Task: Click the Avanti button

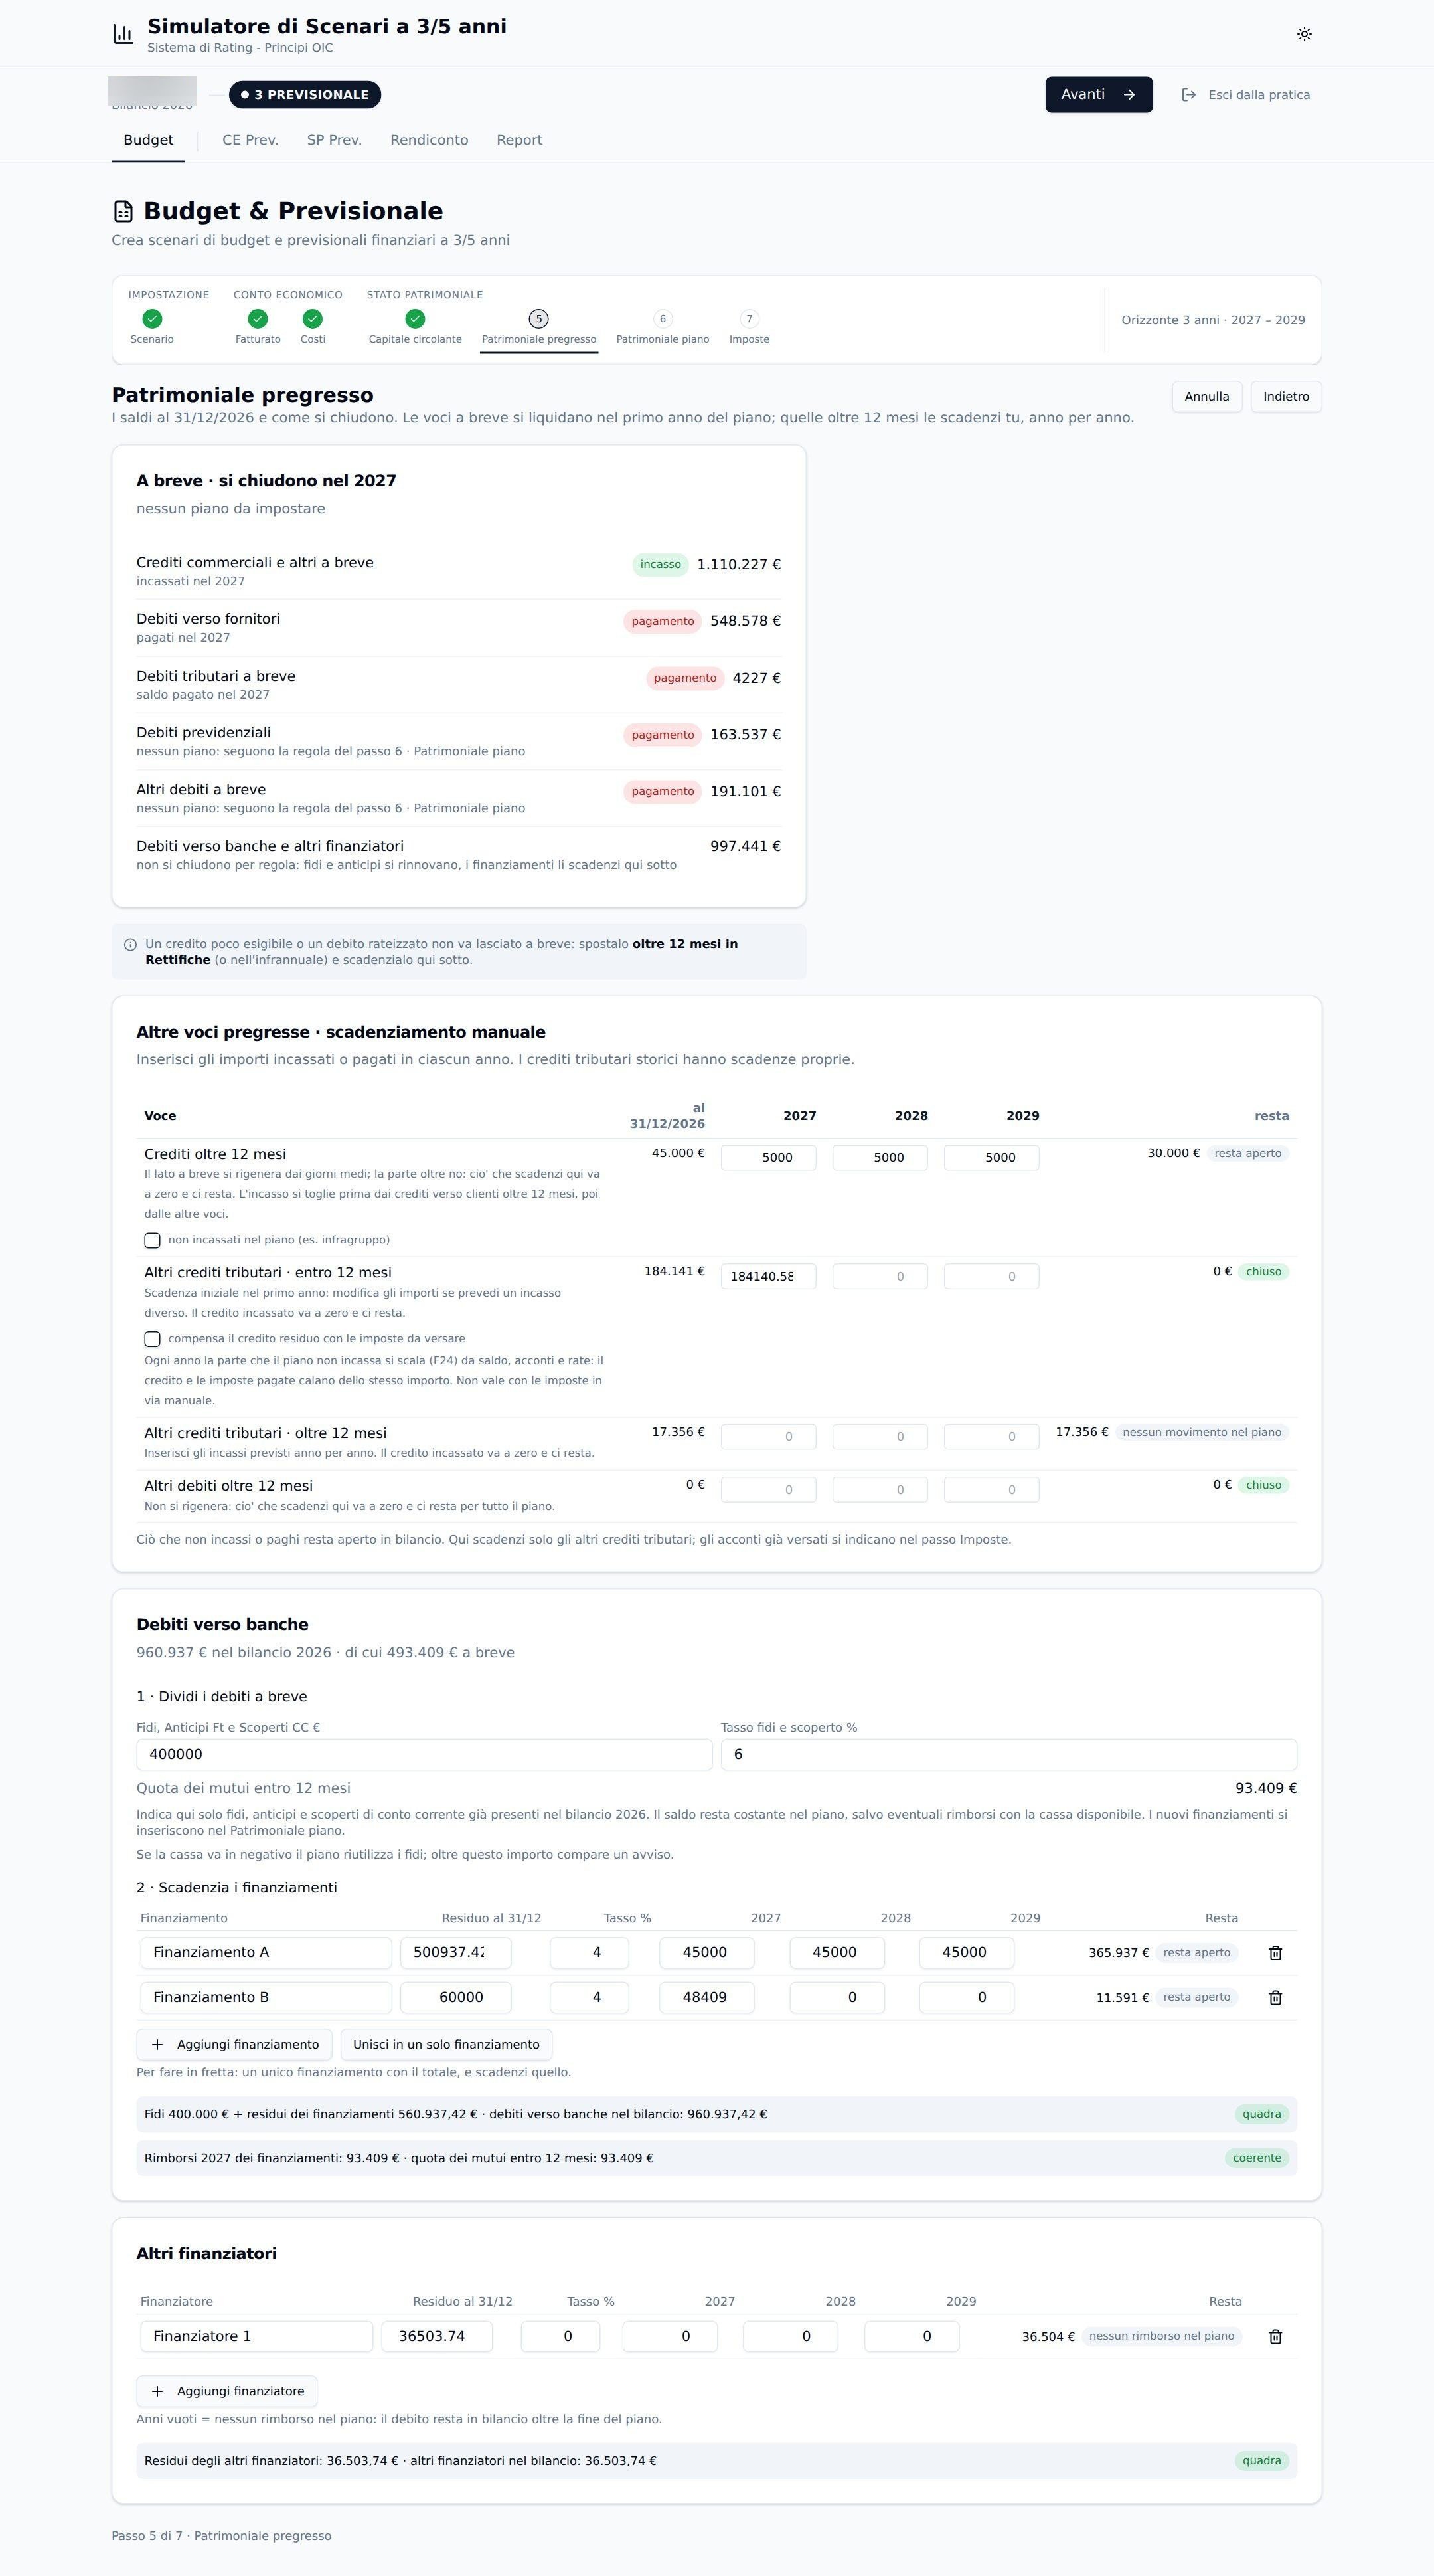Action: 1098,95
